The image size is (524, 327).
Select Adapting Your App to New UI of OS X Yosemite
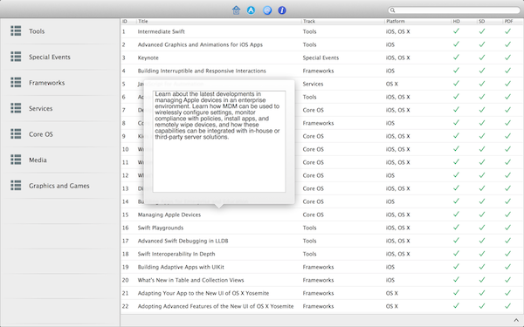pos(203,293)
